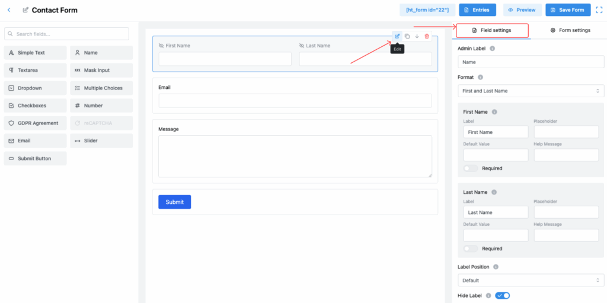Add a Submit Button field

[35, 158]
